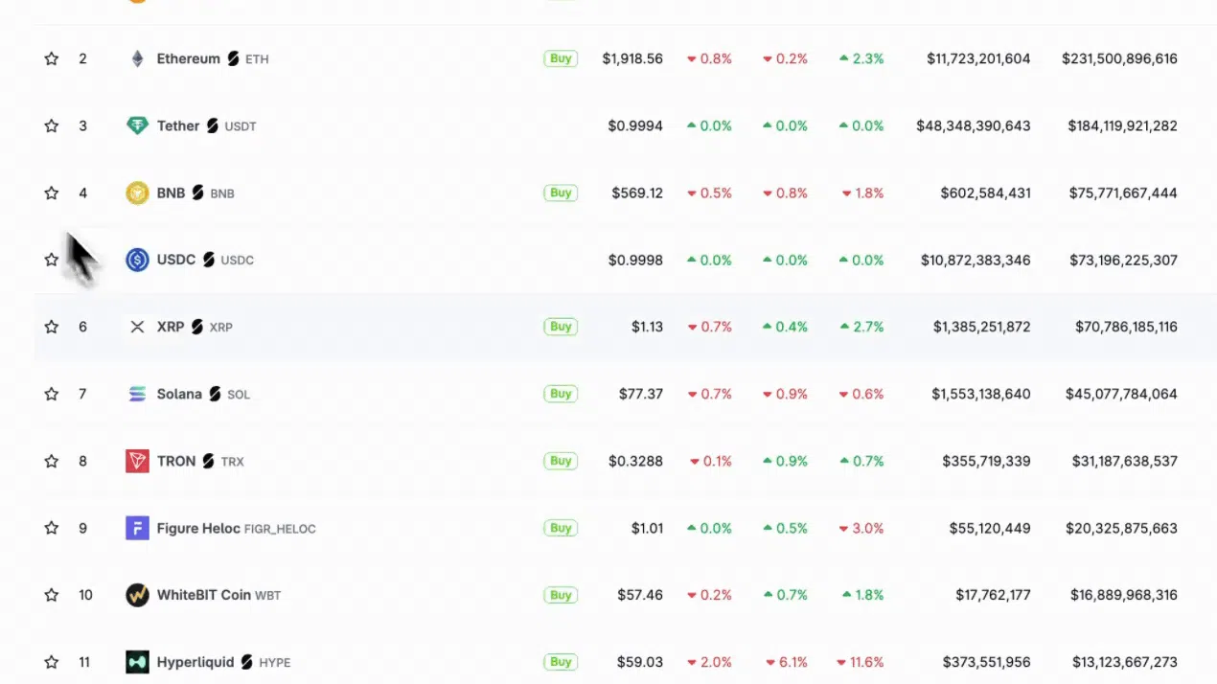Image resolution: width=1217 pixels, height=684 pixels.
Task: Click the Buy button for XRP
Action: pos(561,327)
